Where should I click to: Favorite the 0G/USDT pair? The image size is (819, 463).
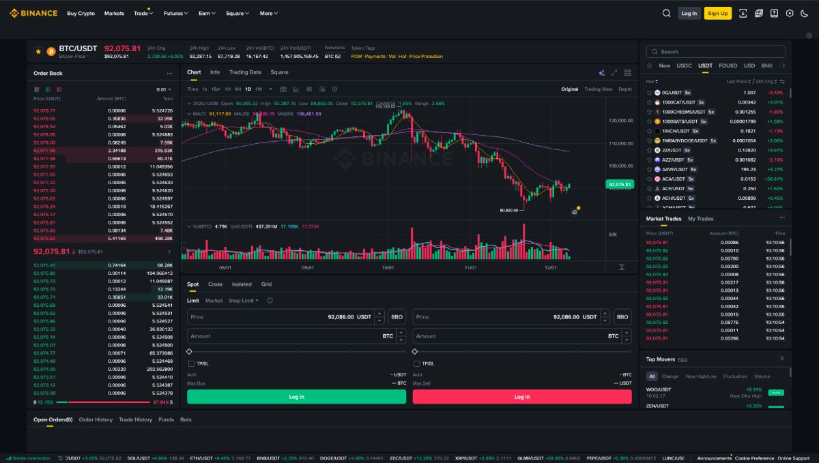point(650,92)
